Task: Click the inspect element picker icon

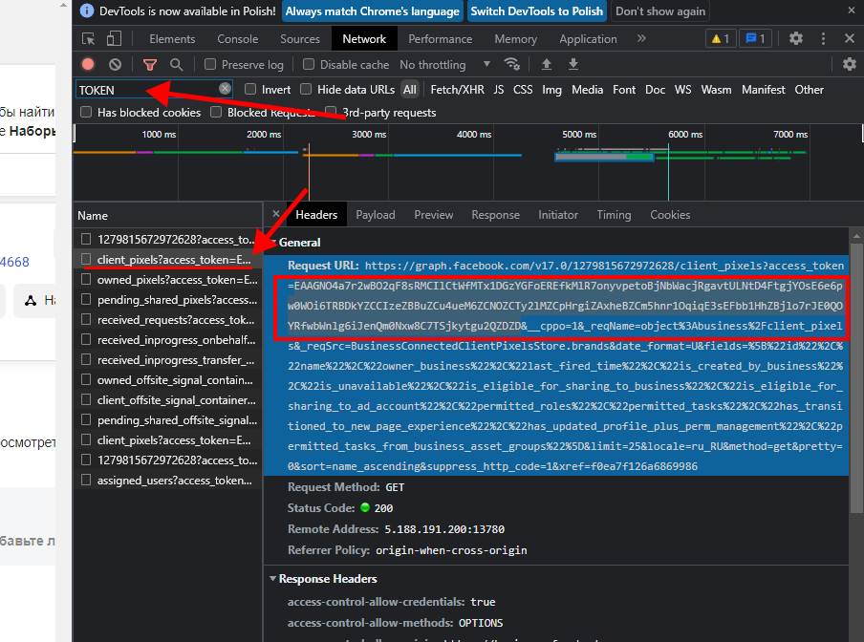Action: coord(89,39)
